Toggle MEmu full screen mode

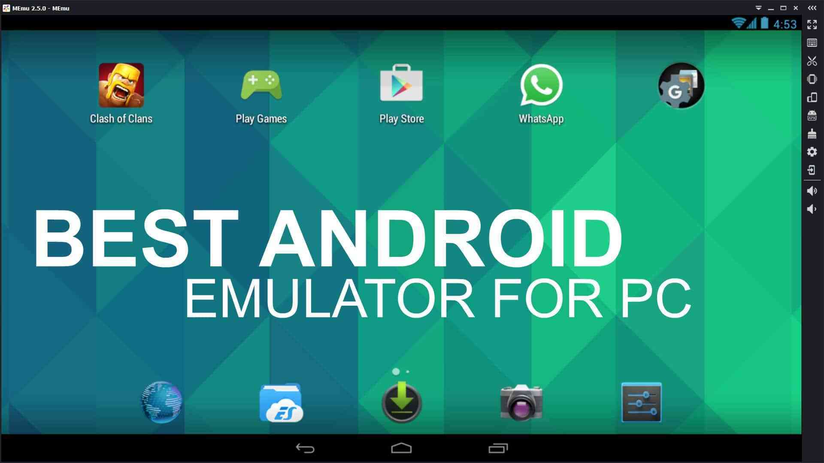pyautogui.click(x=813, y=23)
